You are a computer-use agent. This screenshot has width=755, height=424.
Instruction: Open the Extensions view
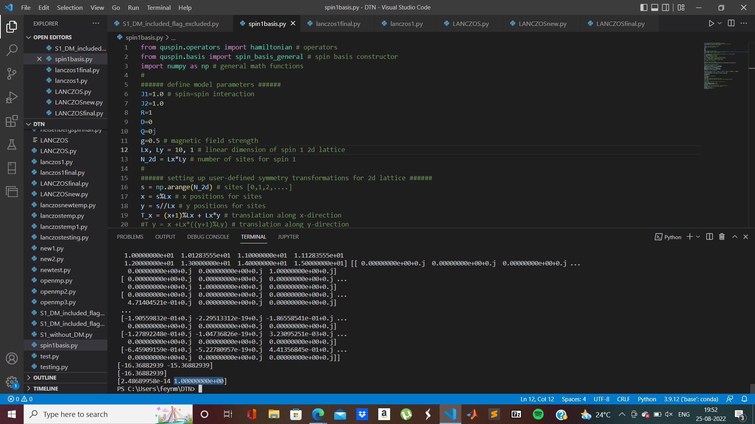coord(12,121)
